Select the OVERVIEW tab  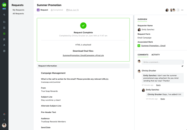142,19
